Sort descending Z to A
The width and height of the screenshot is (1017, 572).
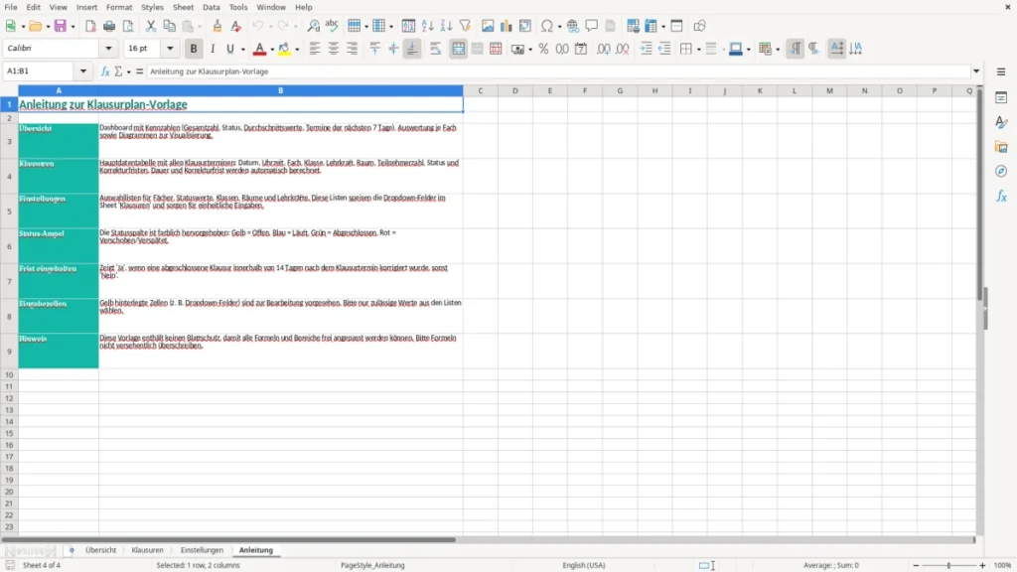446,26
